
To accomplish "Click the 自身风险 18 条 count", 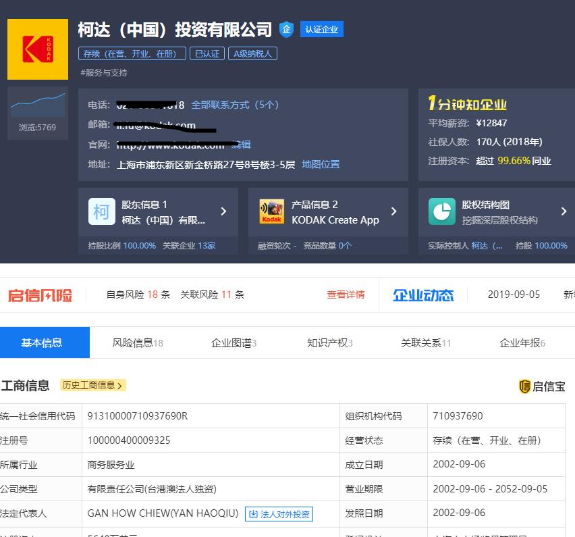I will click(138, 295).
